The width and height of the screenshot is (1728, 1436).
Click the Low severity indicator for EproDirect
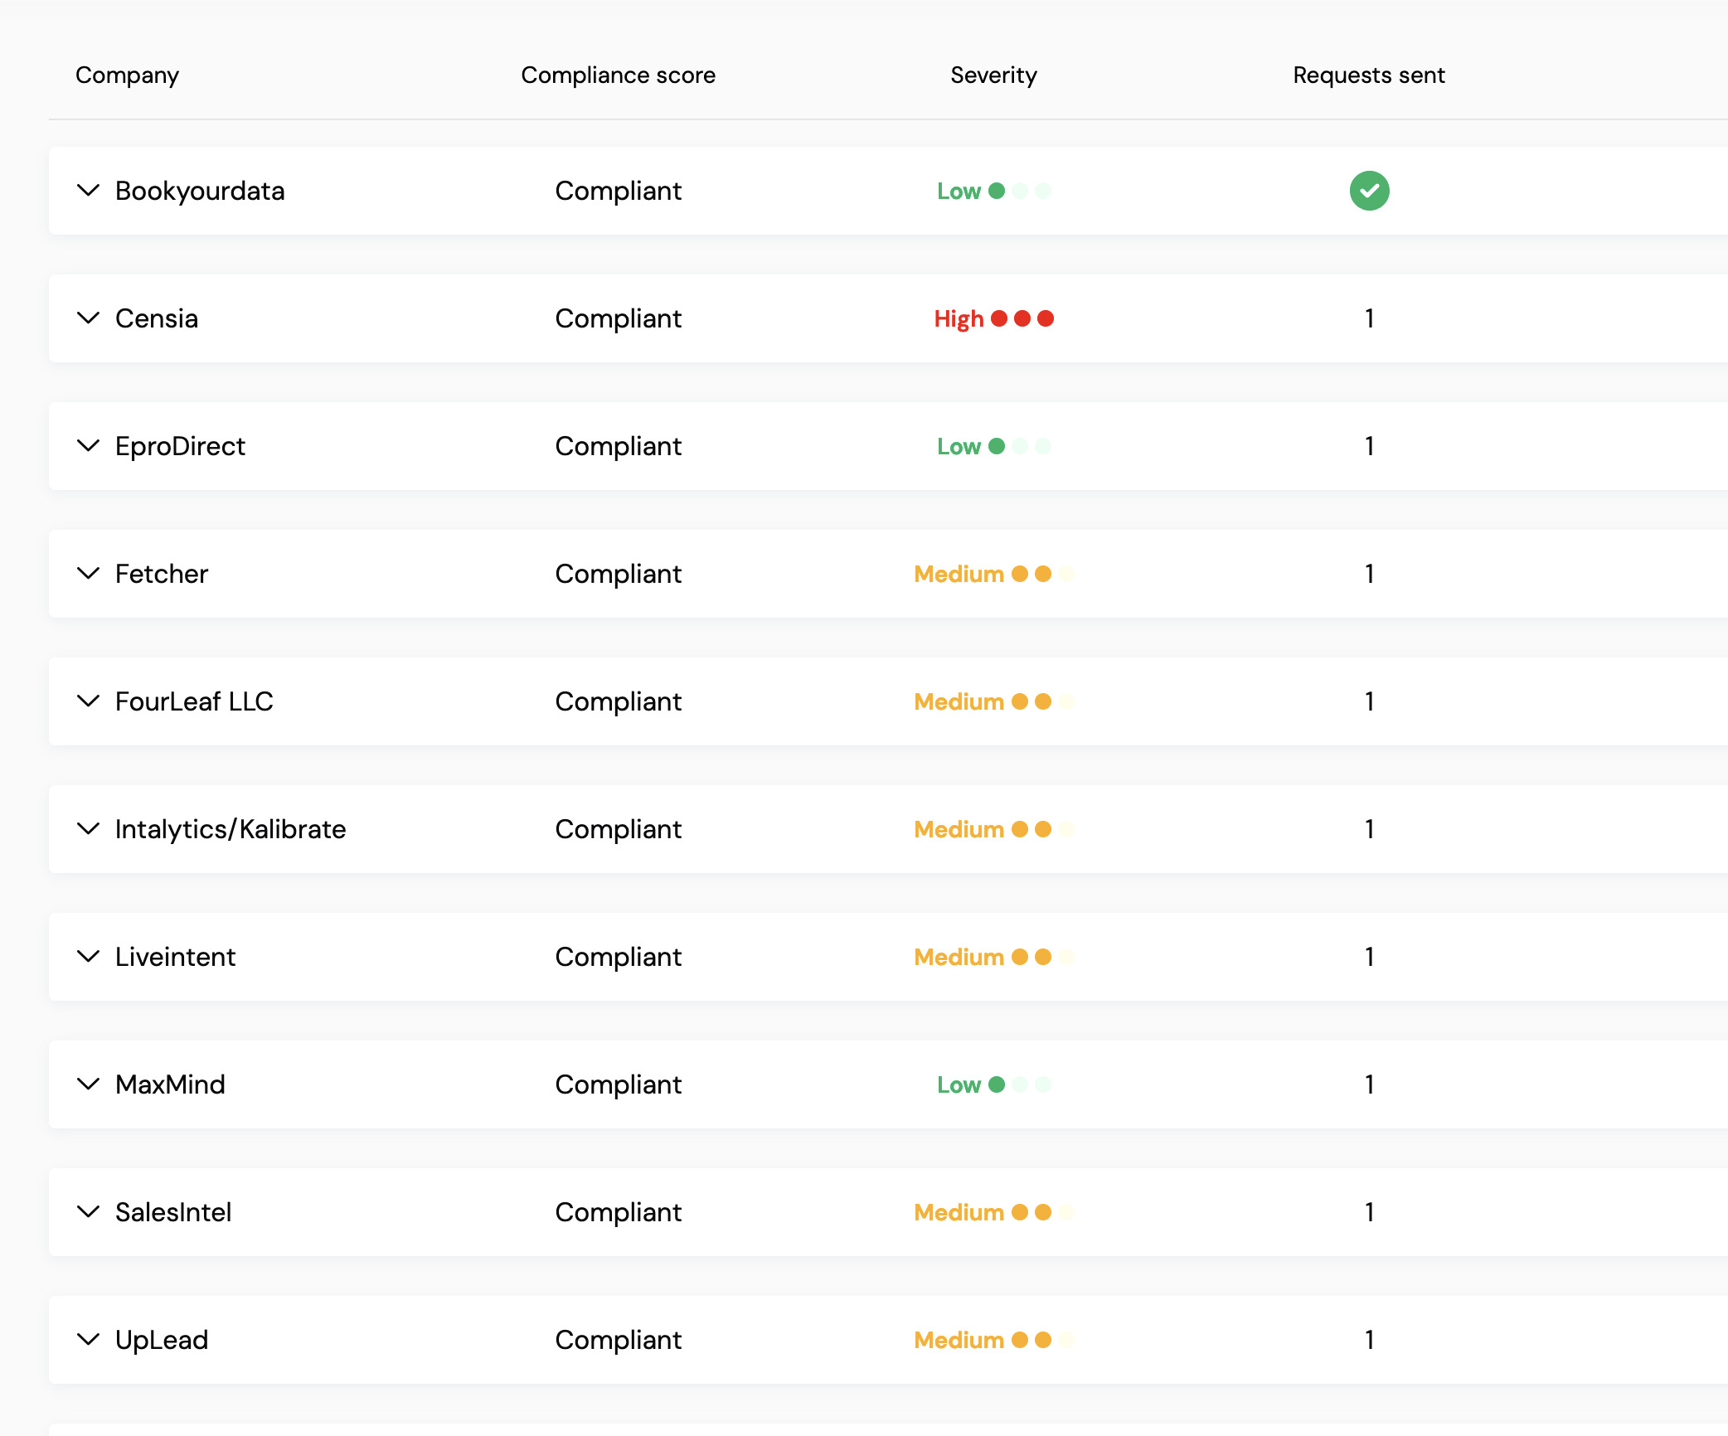993,446
